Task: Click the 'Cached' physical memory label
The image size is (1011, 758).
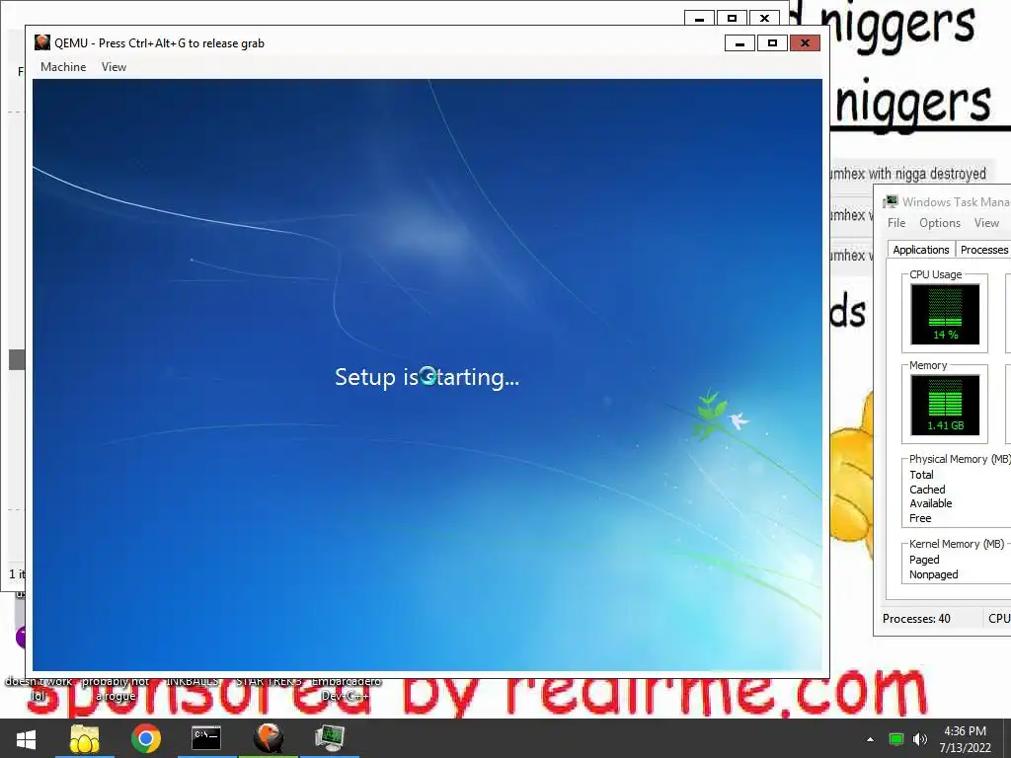Action: click(927, 490)
